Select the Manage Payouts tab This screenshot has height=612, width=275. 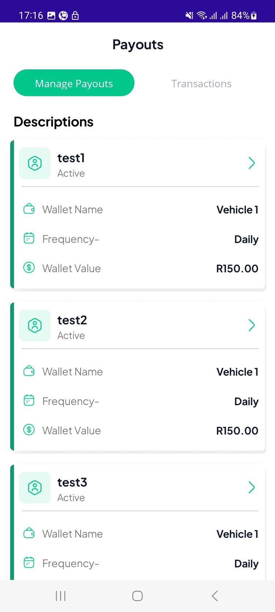click(x=74, y=83)
